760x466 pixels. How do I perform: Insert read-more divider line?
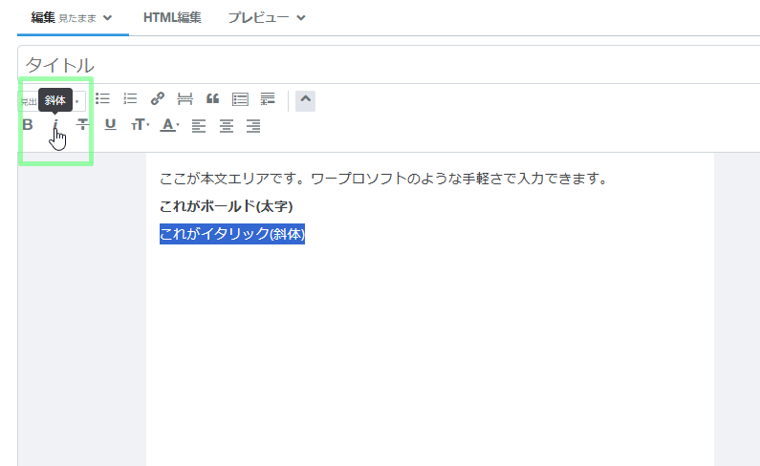tap(185, 98)
